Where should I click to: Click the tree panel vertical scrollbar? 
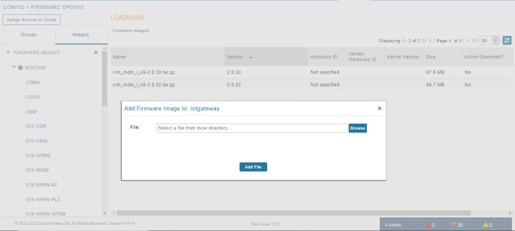coord(105,78)
